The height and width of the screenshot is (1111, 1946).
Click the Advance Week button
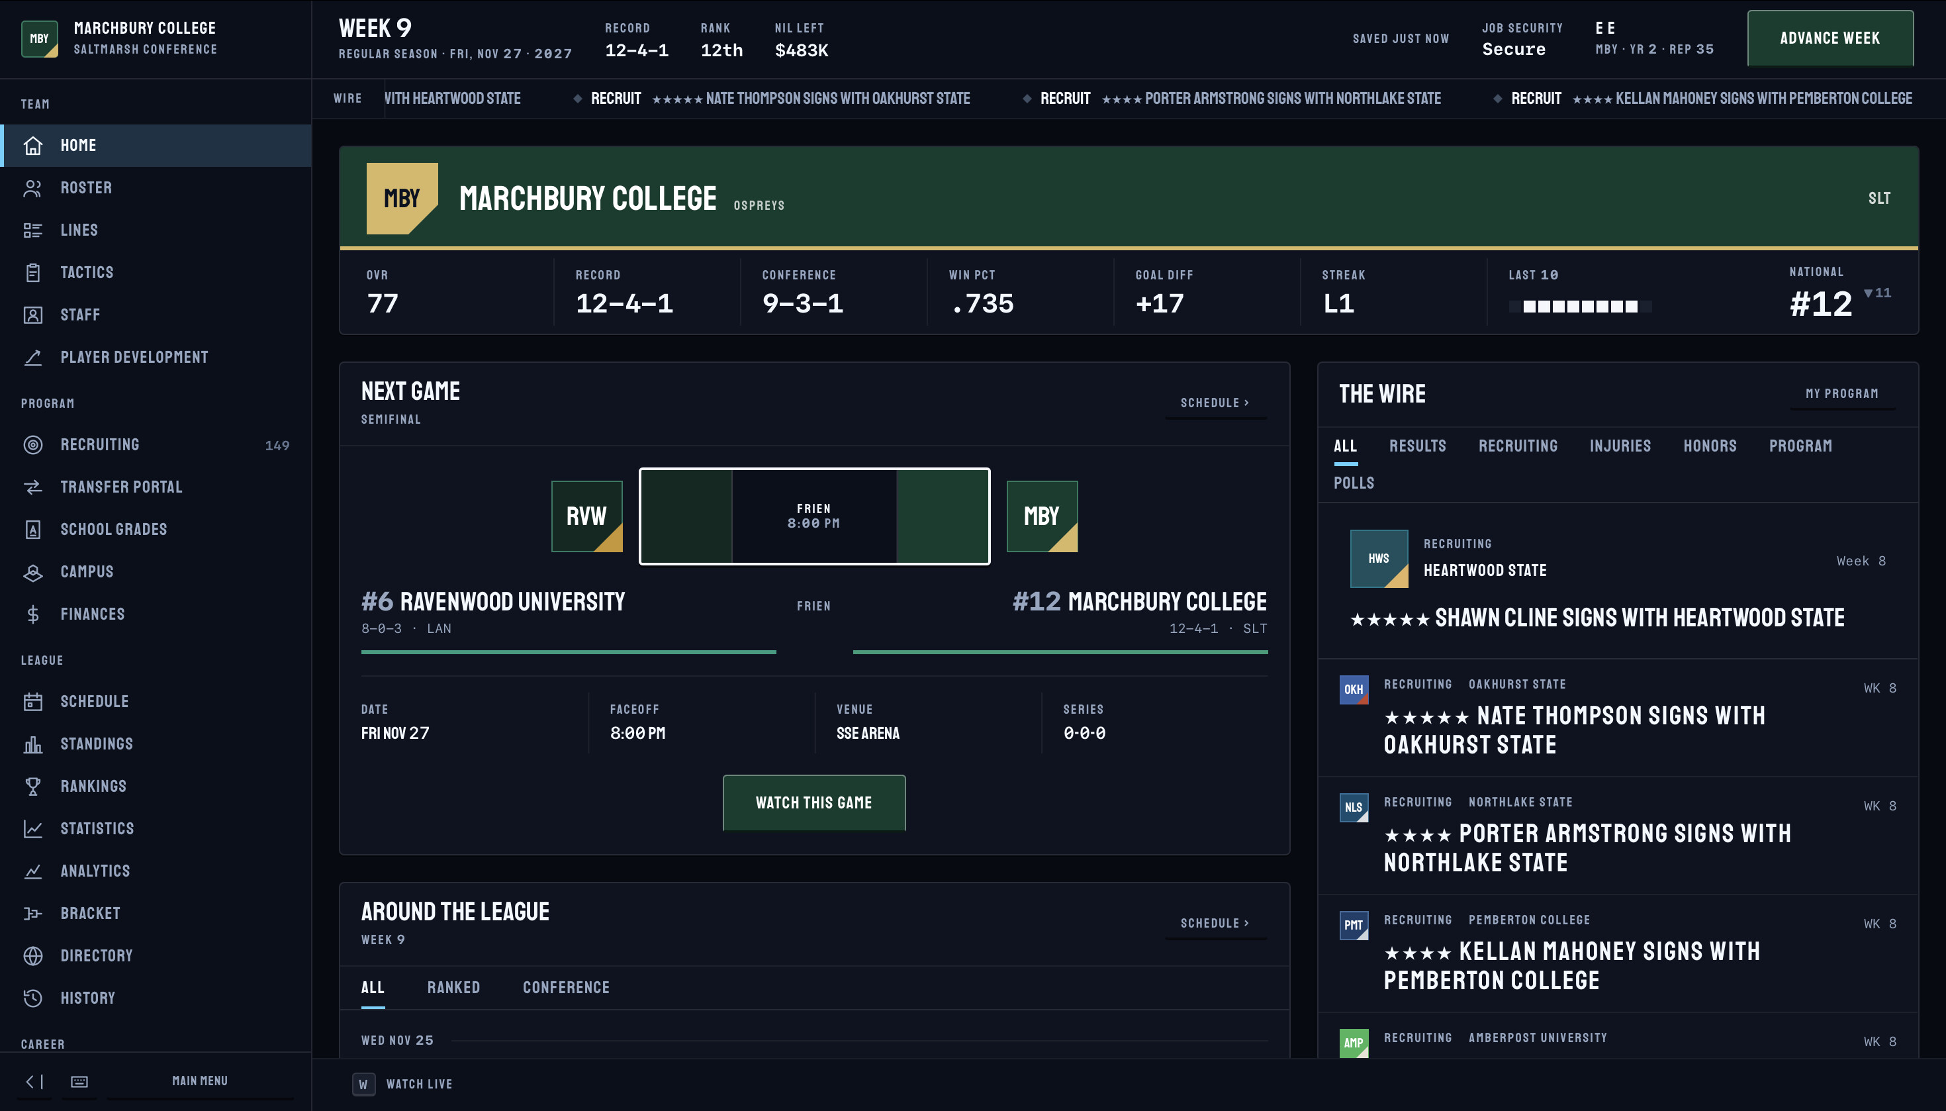(x=1830, y=38)
